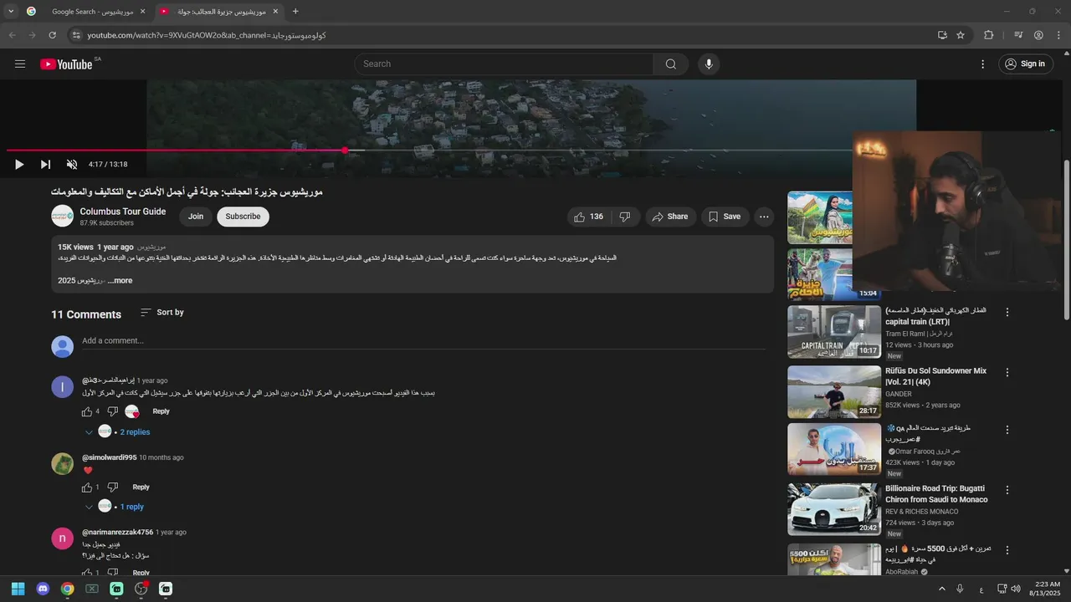Open Columbus Tour Guide channel avatar

click(x=63, y=216)
